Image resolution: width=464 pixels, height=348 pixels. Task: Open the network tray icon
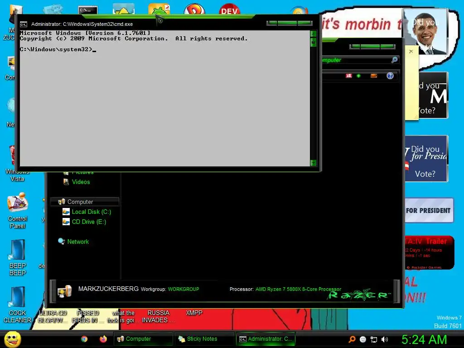[374, 339]
